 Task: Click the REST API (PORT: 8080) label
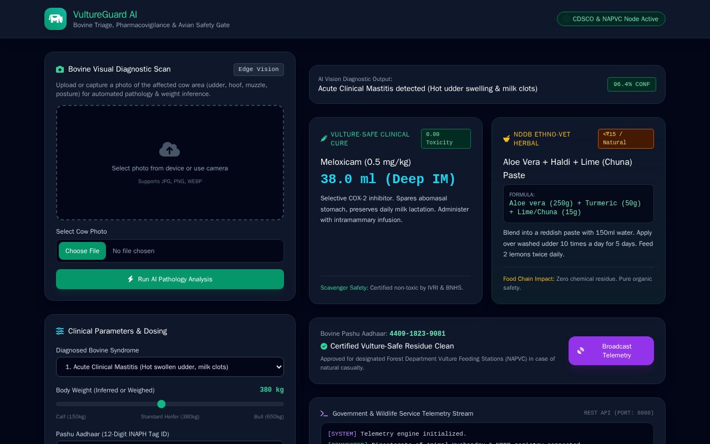[x=619, y=413]
